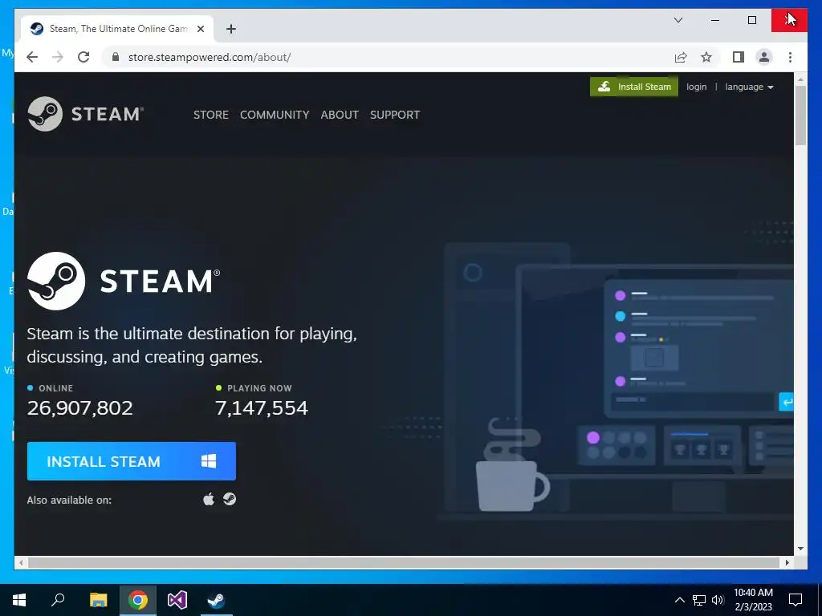Image resolution: width=822 pixels, height=616 pixels.
Task: Click the large STEAM hero logo
Action: click(x=124, y=281)
